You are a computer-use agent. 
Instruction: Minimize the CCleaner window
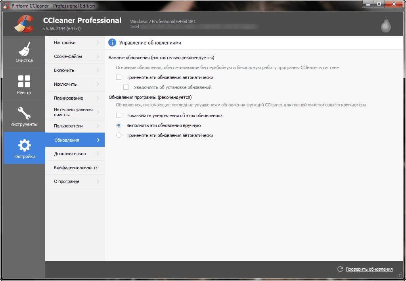point(368,4)
